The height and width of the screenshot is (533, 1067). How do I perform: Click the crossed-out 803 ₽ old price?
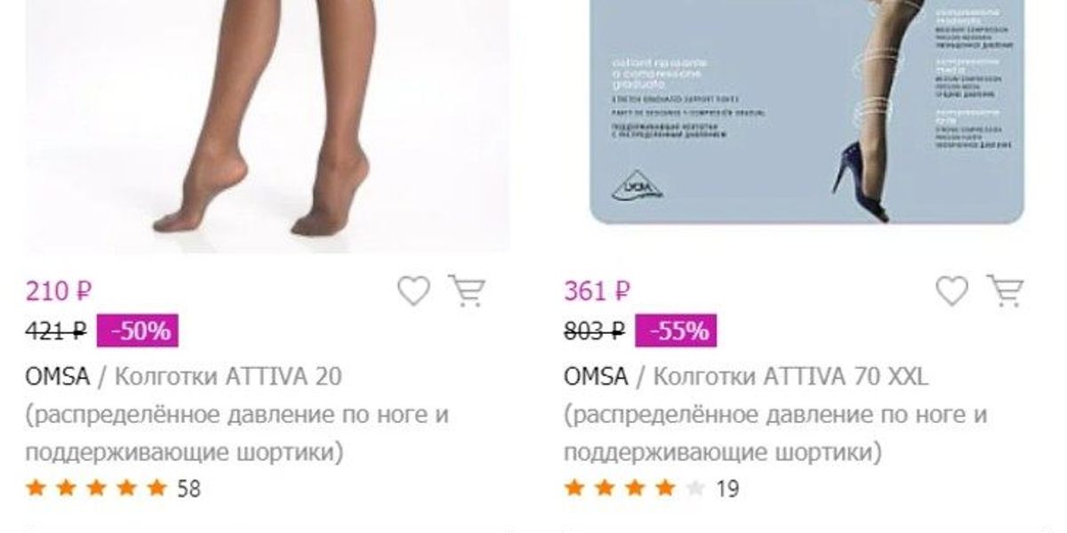click(594, 332)
